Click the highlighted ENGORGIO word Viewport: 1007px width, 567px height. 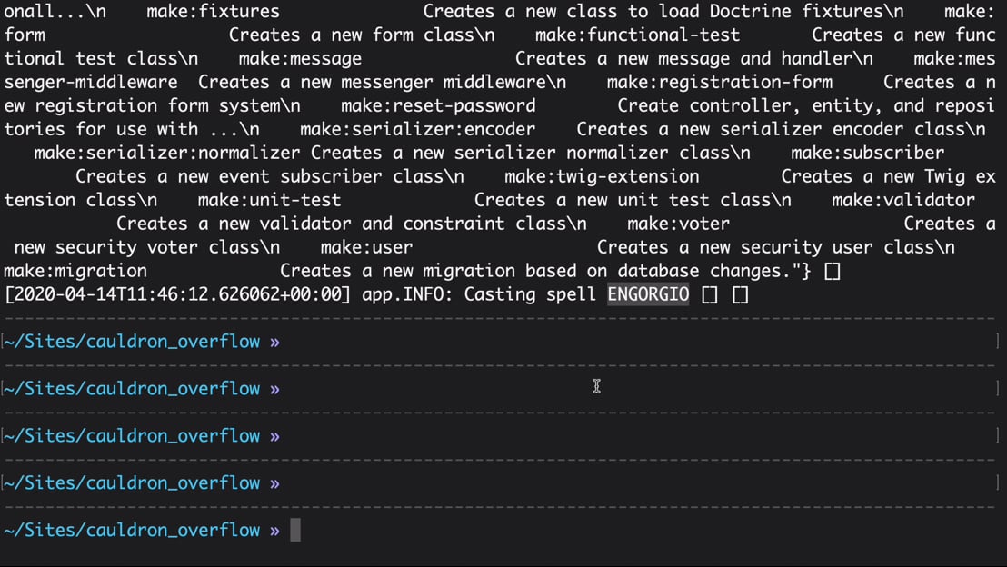tap(648, 294)
